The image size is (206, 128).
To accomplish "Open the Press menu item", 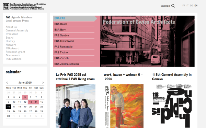I will click(25, 20).
